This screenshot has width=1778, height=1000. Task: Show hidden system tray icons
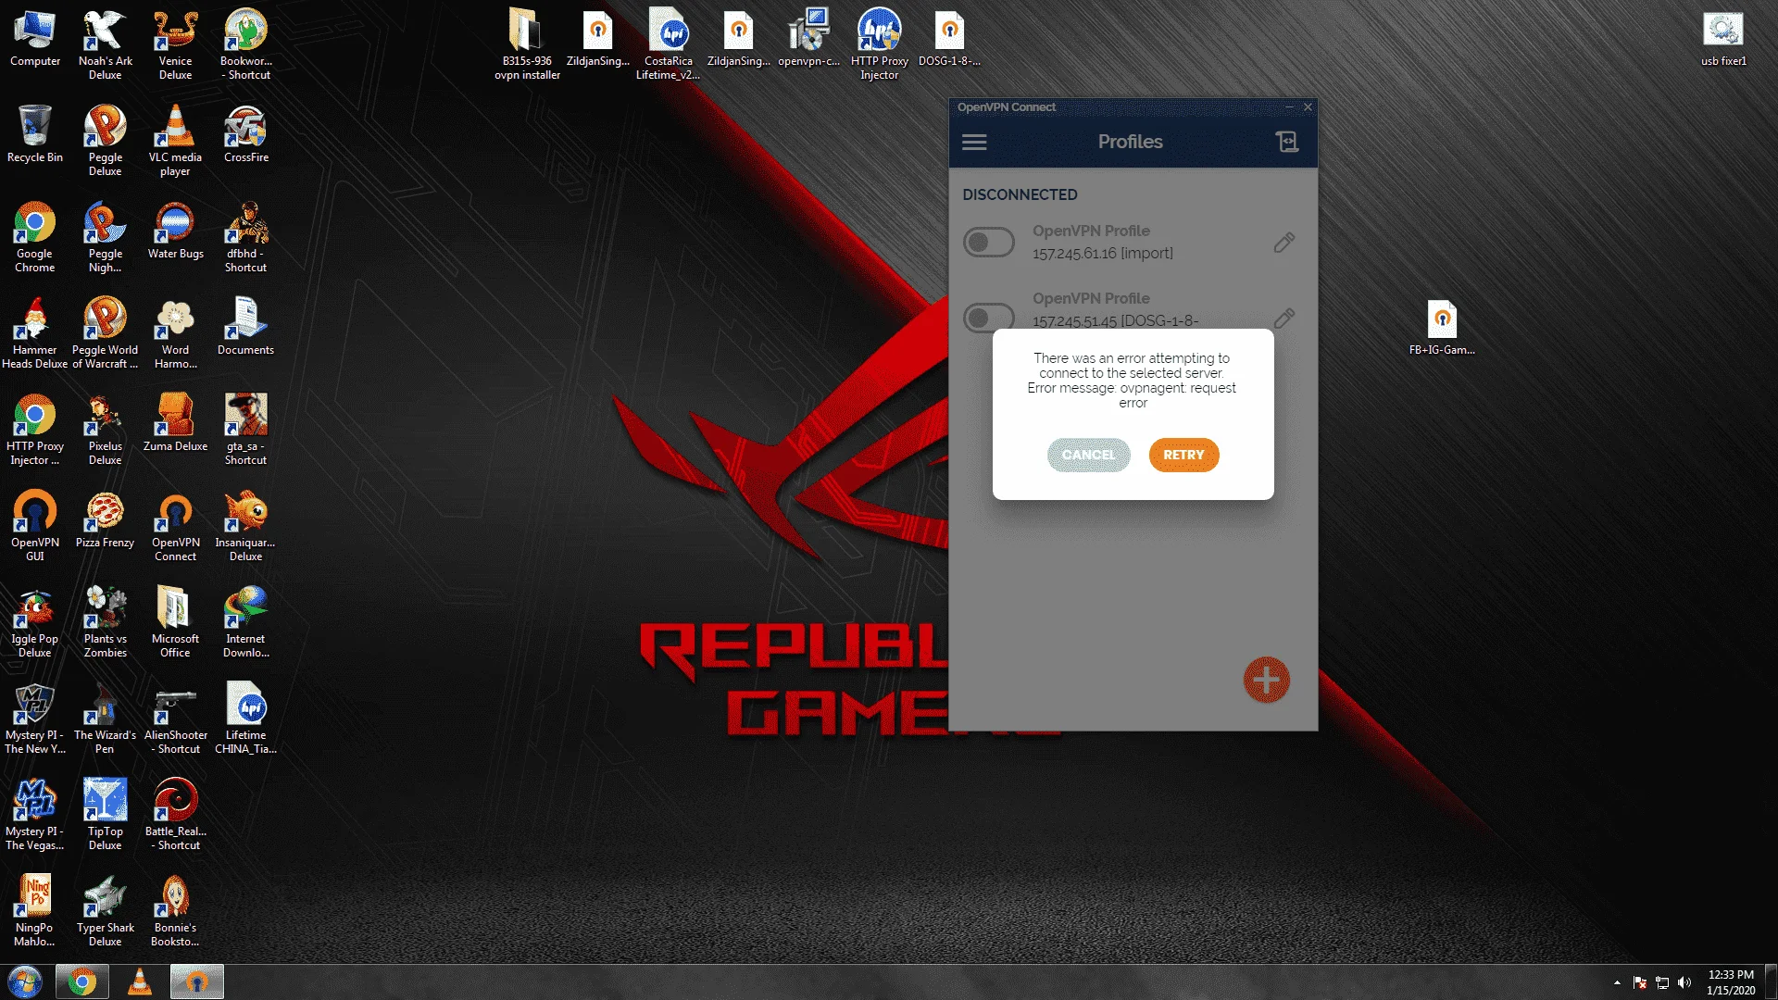tap(1617, 982)
